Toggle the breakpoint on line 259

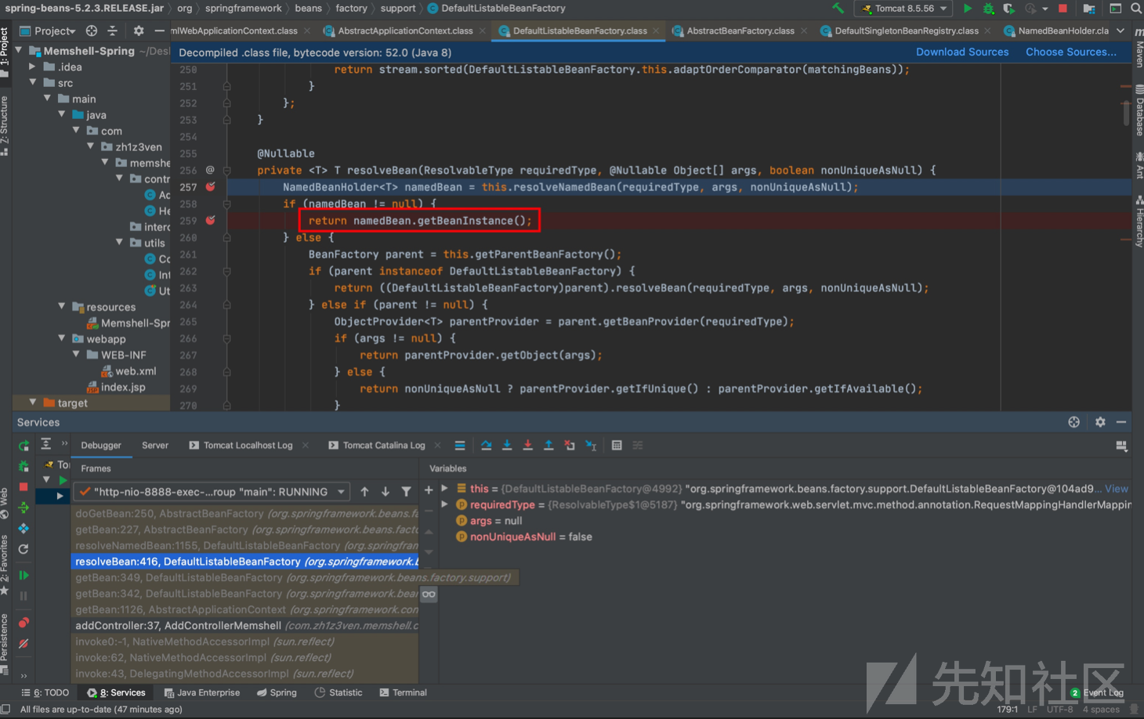[x=210, y=220]
